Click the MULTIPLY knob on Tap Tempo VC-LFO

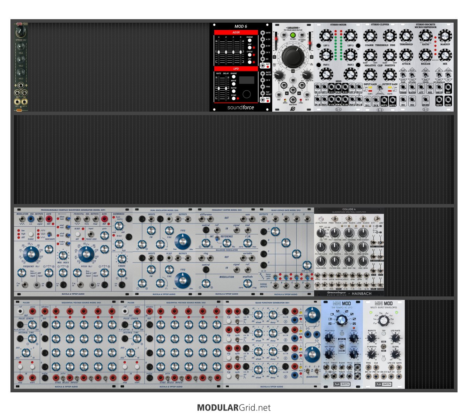329,338
